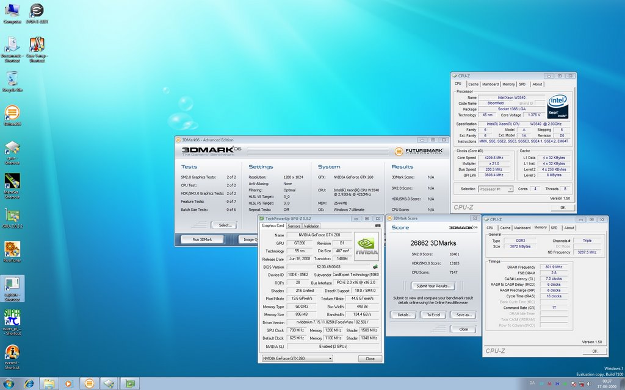The height and width of the screenshot is (390, 625).
Task: Click Close button in GPU-Z window
Action: (370, 358)
